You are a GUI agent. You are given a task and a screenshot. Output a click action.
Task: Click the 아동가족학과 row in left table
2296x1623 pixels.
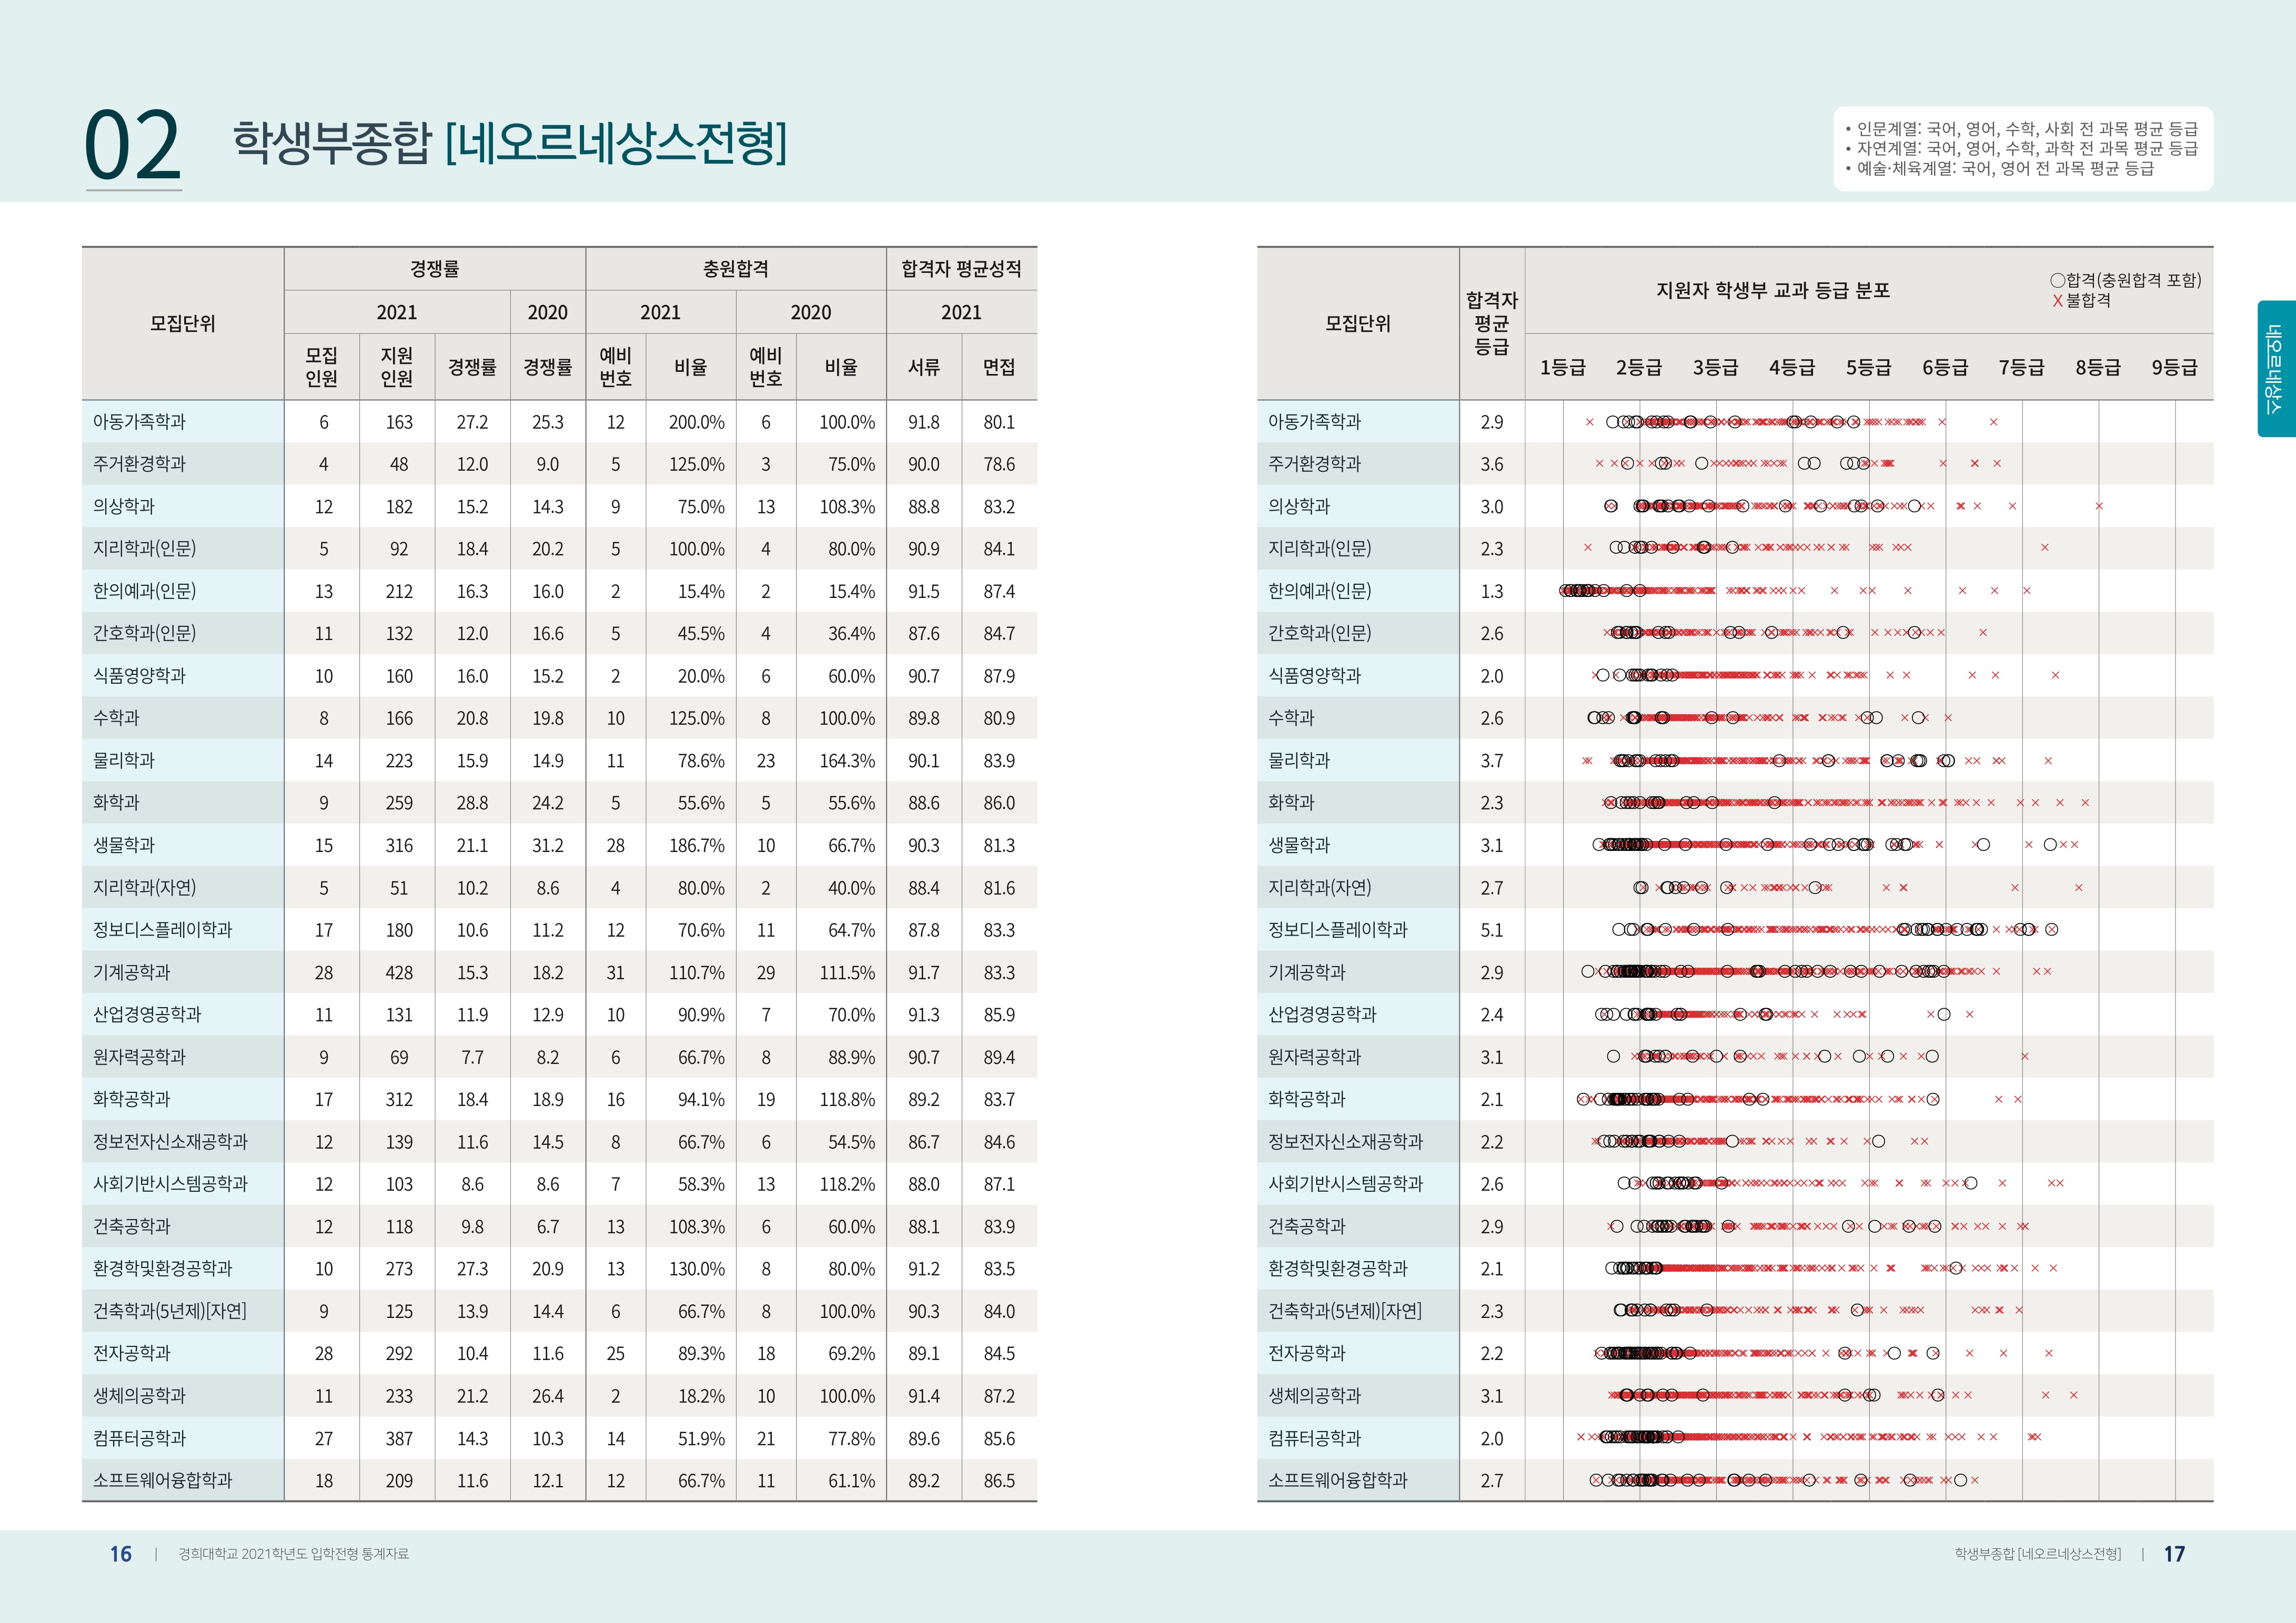pos(140,422)
